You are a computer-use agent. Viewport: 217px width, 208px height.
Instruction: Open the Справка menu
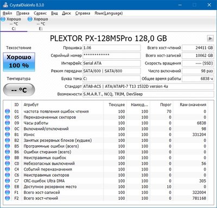[82, 13]
